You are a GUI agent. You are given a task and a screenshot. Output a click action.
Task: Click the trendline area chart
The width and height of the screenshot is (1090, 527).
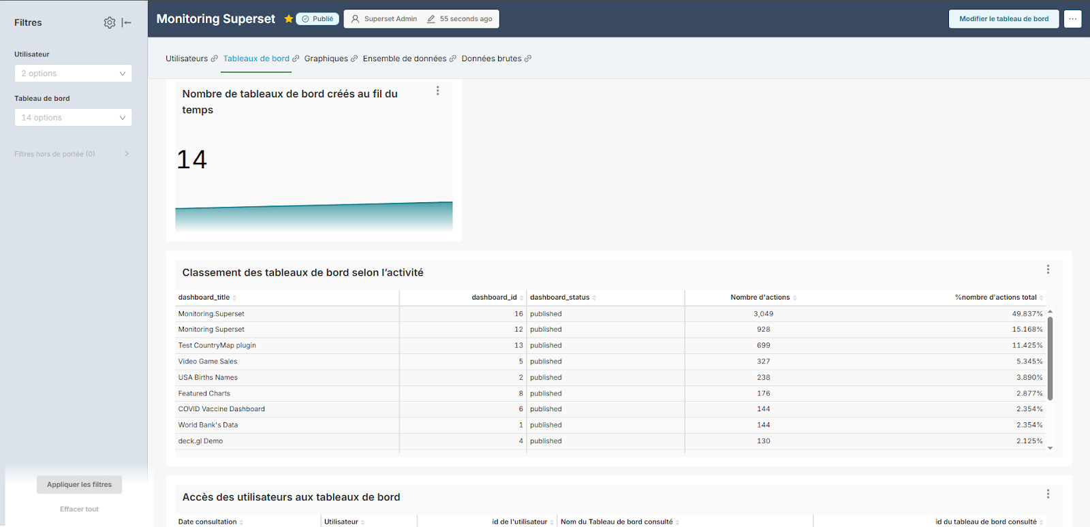tap(314, 216)
